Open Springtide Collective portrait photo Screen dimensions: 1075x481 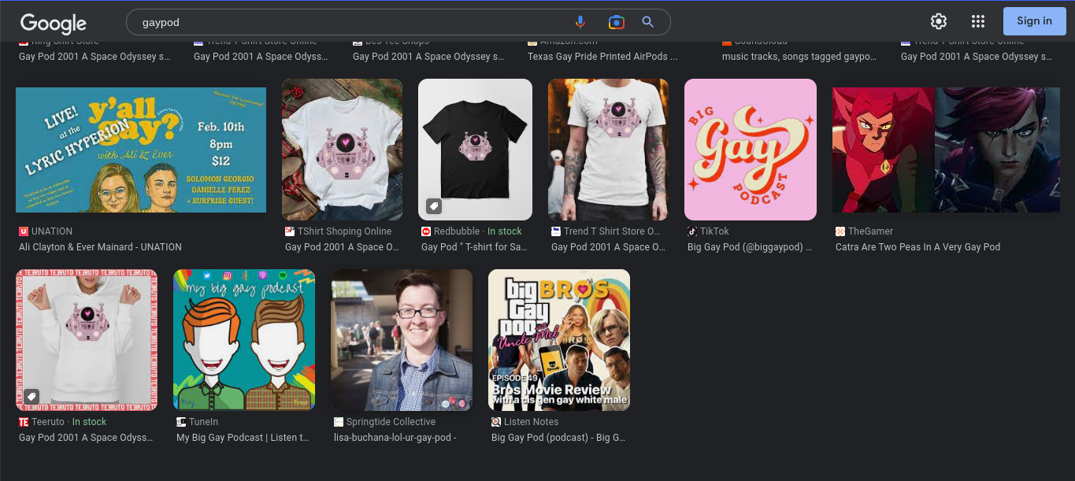402,340
